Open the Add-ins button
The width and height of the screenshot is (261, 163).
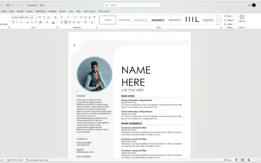(x=242, y=18)
